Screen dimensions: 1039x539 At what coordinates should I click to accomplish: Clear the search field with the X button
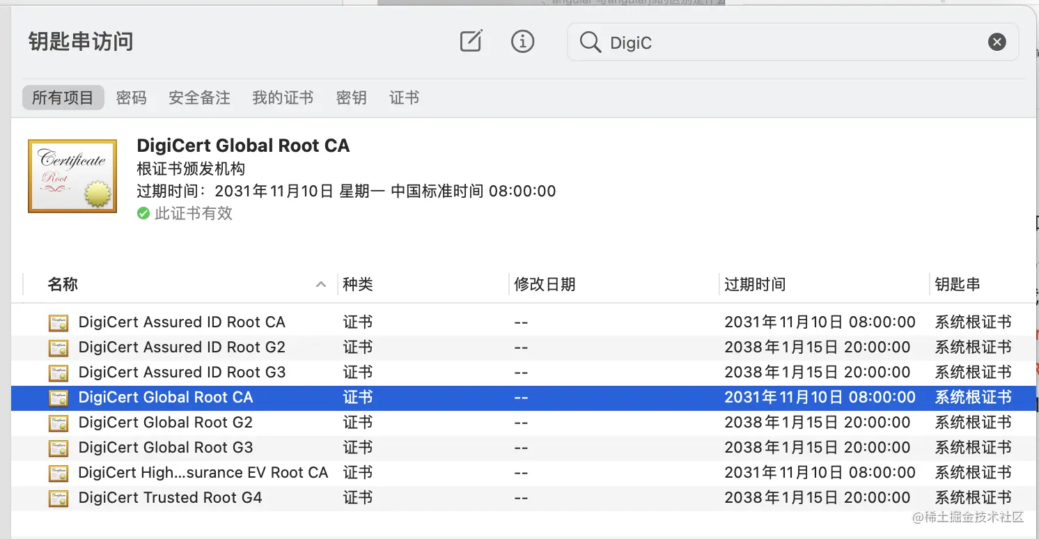[x=997, y=42]
